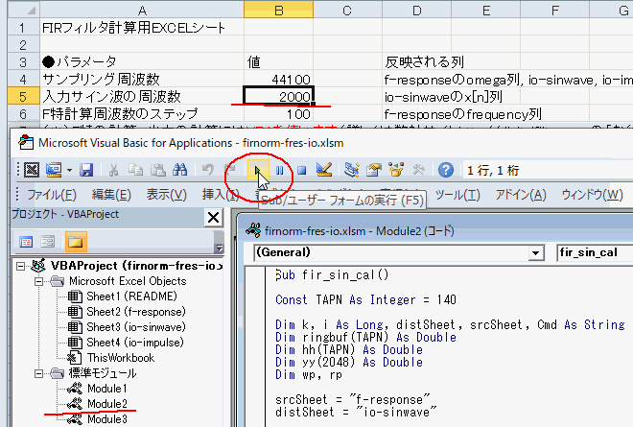Image resolution: width=633 pixels, height=427 pixels.
Task: Close the プロジェクト - VBAProject pane
Action: (x=213, y=217)
